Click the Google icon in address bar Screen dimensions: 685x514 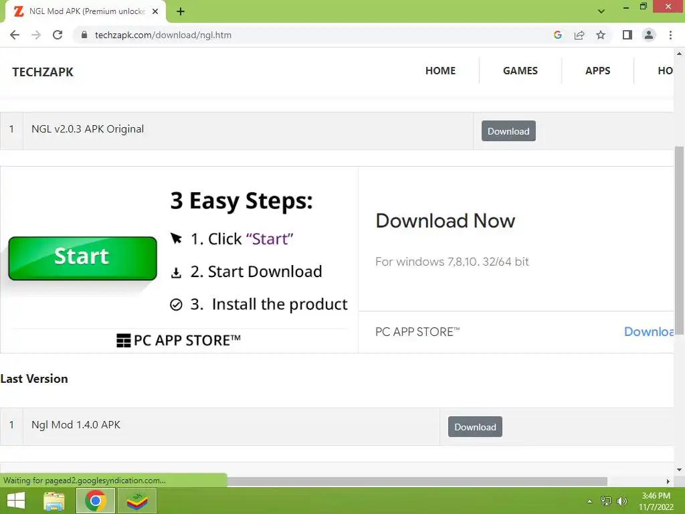point(557,35)
